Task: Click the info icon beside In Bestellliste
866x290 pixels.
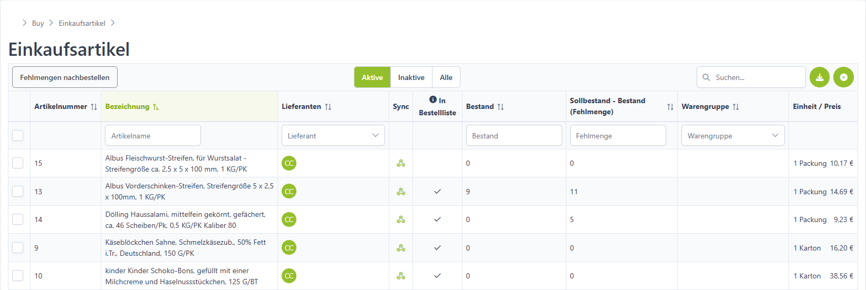Action: pos(433,99)
